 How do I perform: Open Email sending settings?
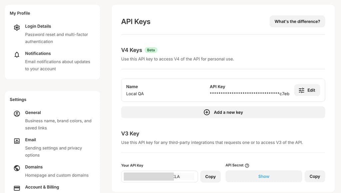(x=31, y=140)
